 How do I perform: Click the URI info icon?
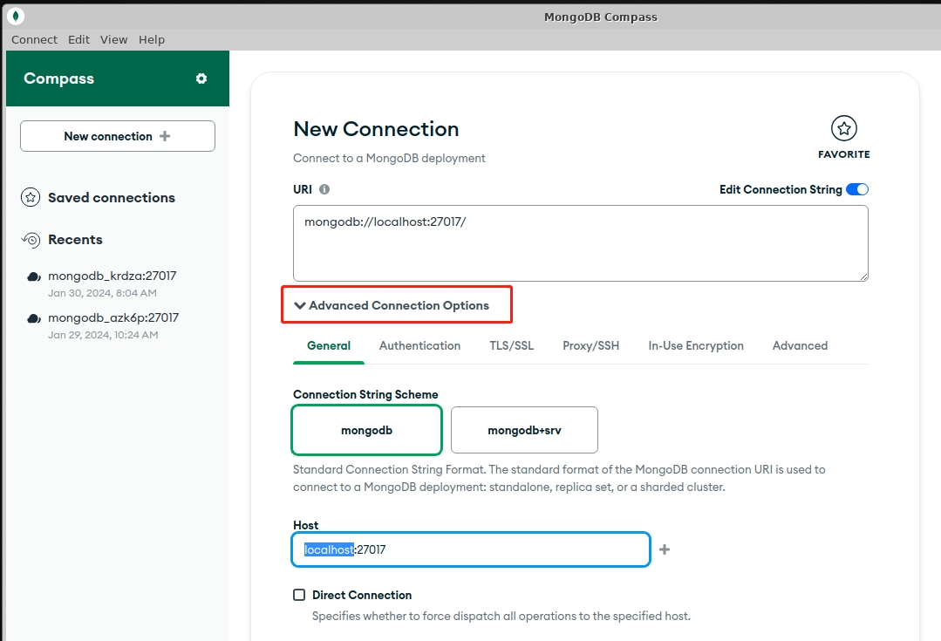point(324,189)
